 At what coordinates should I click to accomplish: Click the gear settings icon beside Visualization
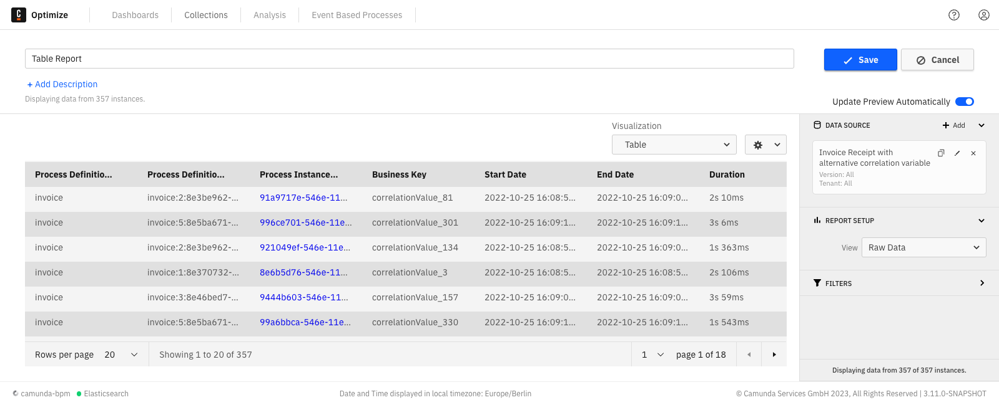coord(758,145)
